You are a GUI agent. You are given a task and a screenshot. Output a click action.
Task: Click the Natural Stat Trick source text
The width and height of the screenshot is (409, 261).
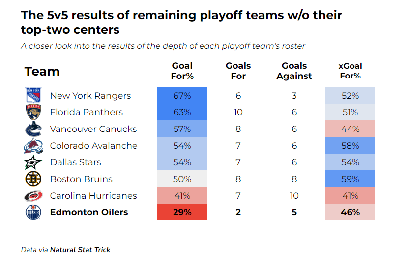tap(80, 250)
